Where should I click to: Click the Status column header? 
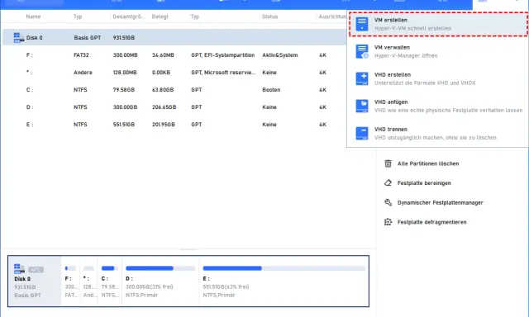pos(270,17)
